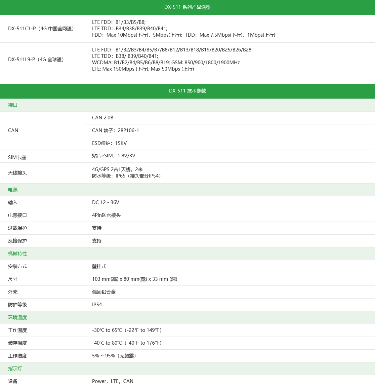Click the WCDMA and GSM bands line

[166, 62]
